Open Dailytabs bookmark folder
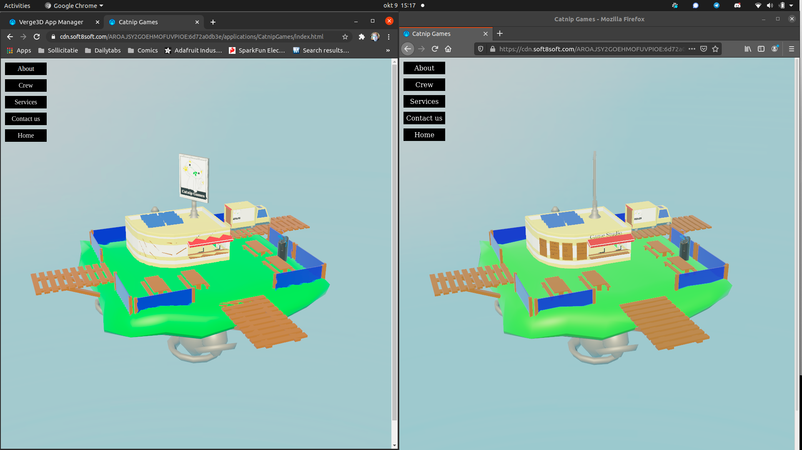Image resolution: width=802 pixels, height=450 pixels. [103, 50]
